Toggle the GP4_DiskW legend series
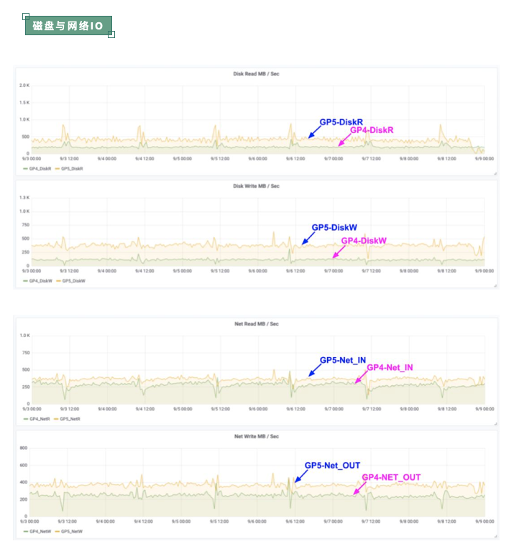The width and height of the screenshot is (519, 554). (41, 281)
